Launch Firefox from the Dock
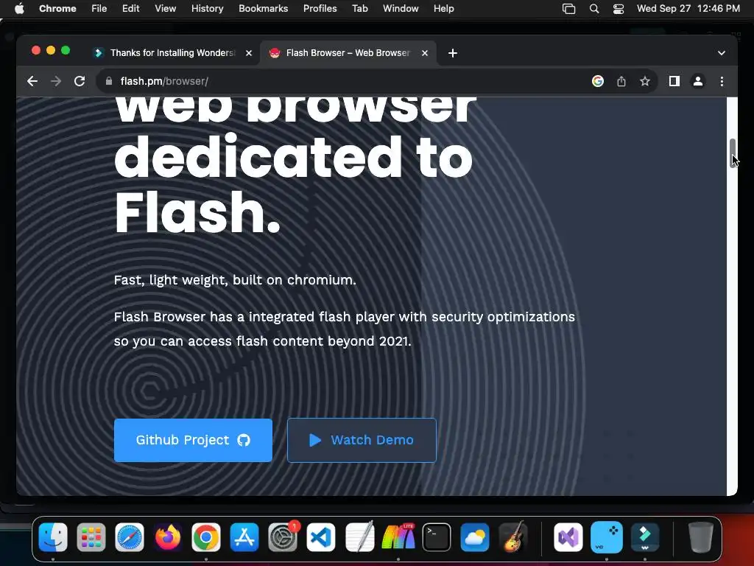The width and height of the screenshot is (754, 566). click(x=168, y=537)
